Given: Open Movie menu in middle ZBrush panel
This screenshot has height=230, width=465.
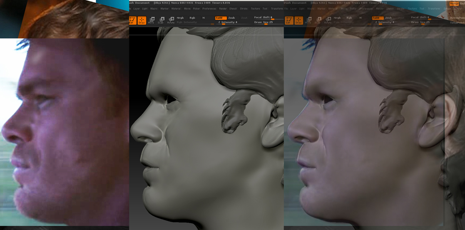Looking at the screenshot, I should (187, 9).
